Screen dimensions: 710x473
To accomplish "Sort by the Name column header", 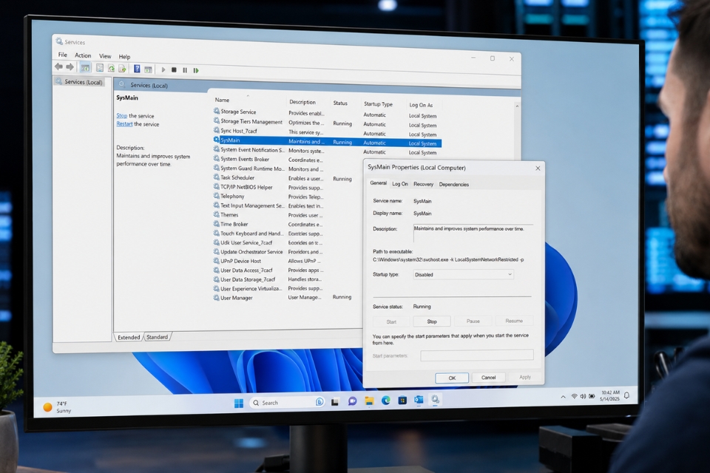I will [222, 100].
